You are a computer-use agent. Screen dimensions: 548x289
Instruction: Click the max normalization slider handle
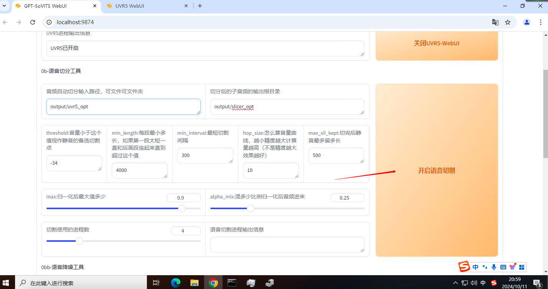click(182, 208)
